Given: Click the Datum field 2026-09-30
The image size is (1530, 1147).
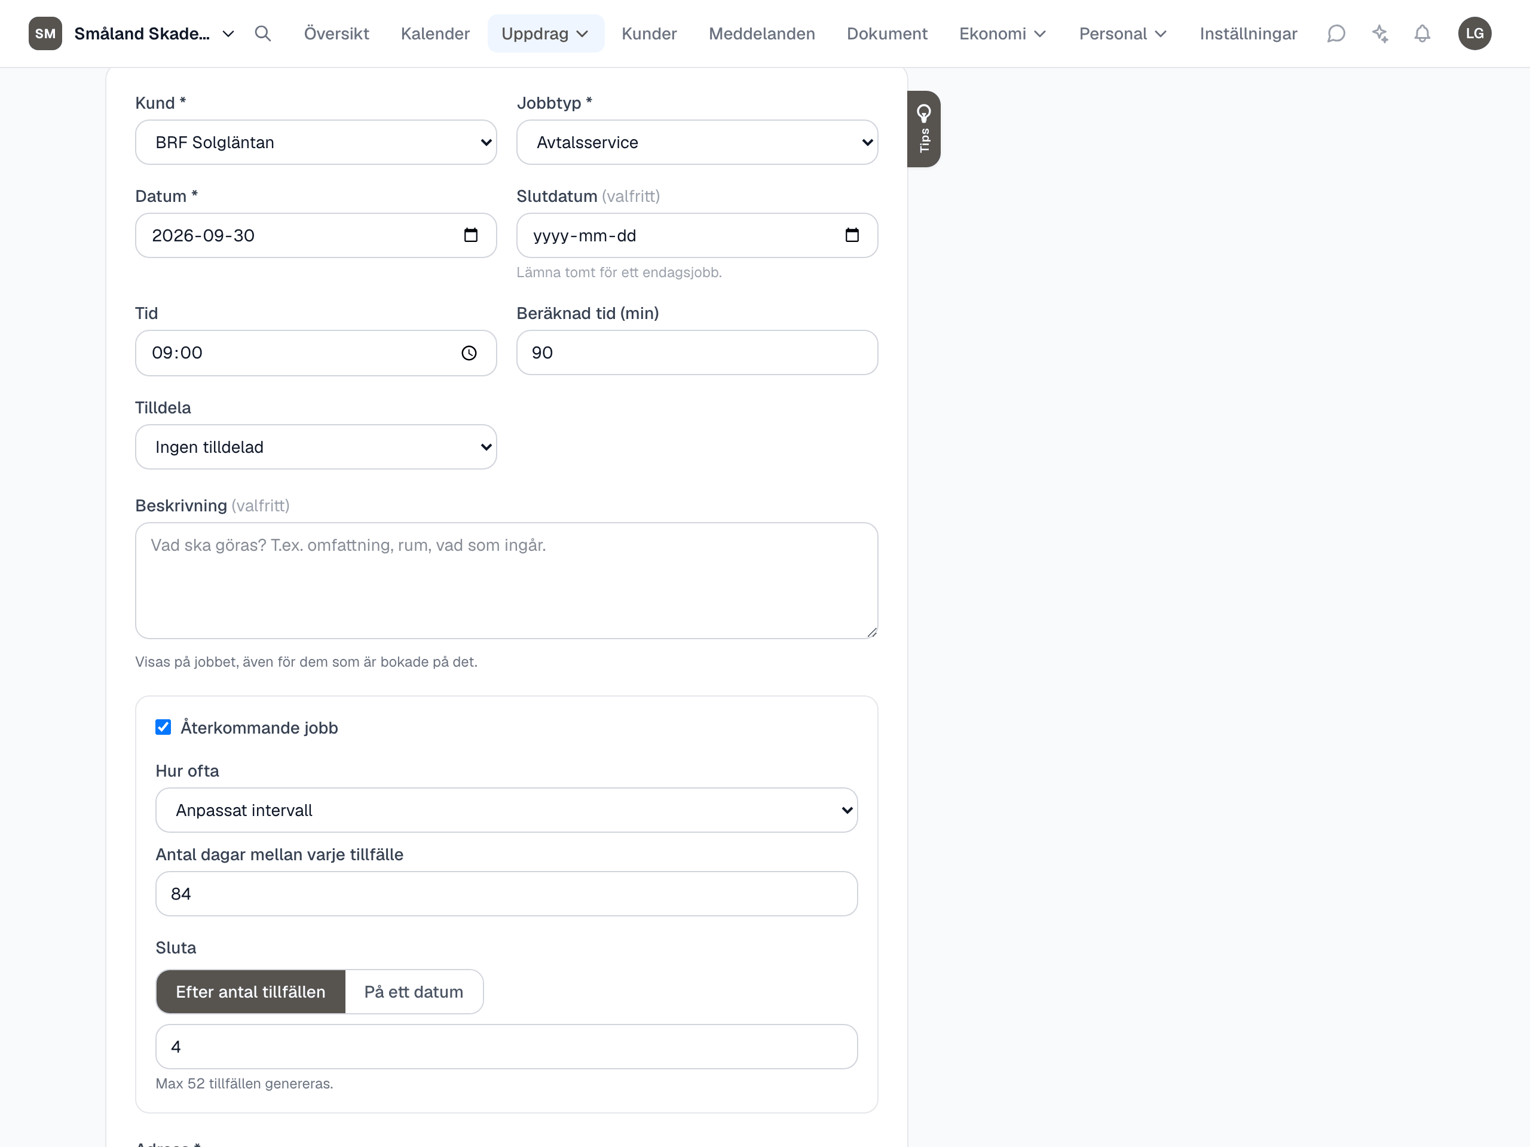Looking at the screenshot, I should coord(316,235).
